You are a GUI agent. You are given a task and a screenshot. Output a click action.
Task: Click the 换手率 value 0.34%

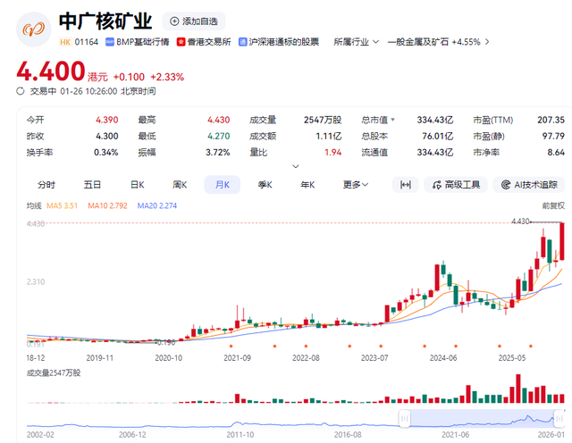(105, 152)
